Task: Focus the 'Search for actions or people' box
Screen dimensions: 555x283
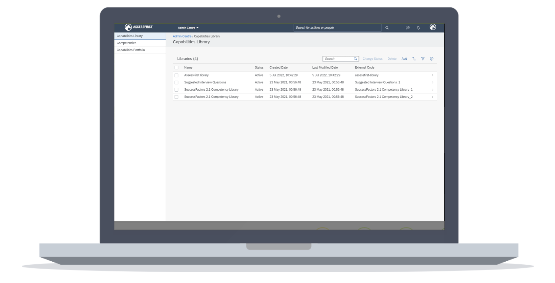Action: coord(337,28)
